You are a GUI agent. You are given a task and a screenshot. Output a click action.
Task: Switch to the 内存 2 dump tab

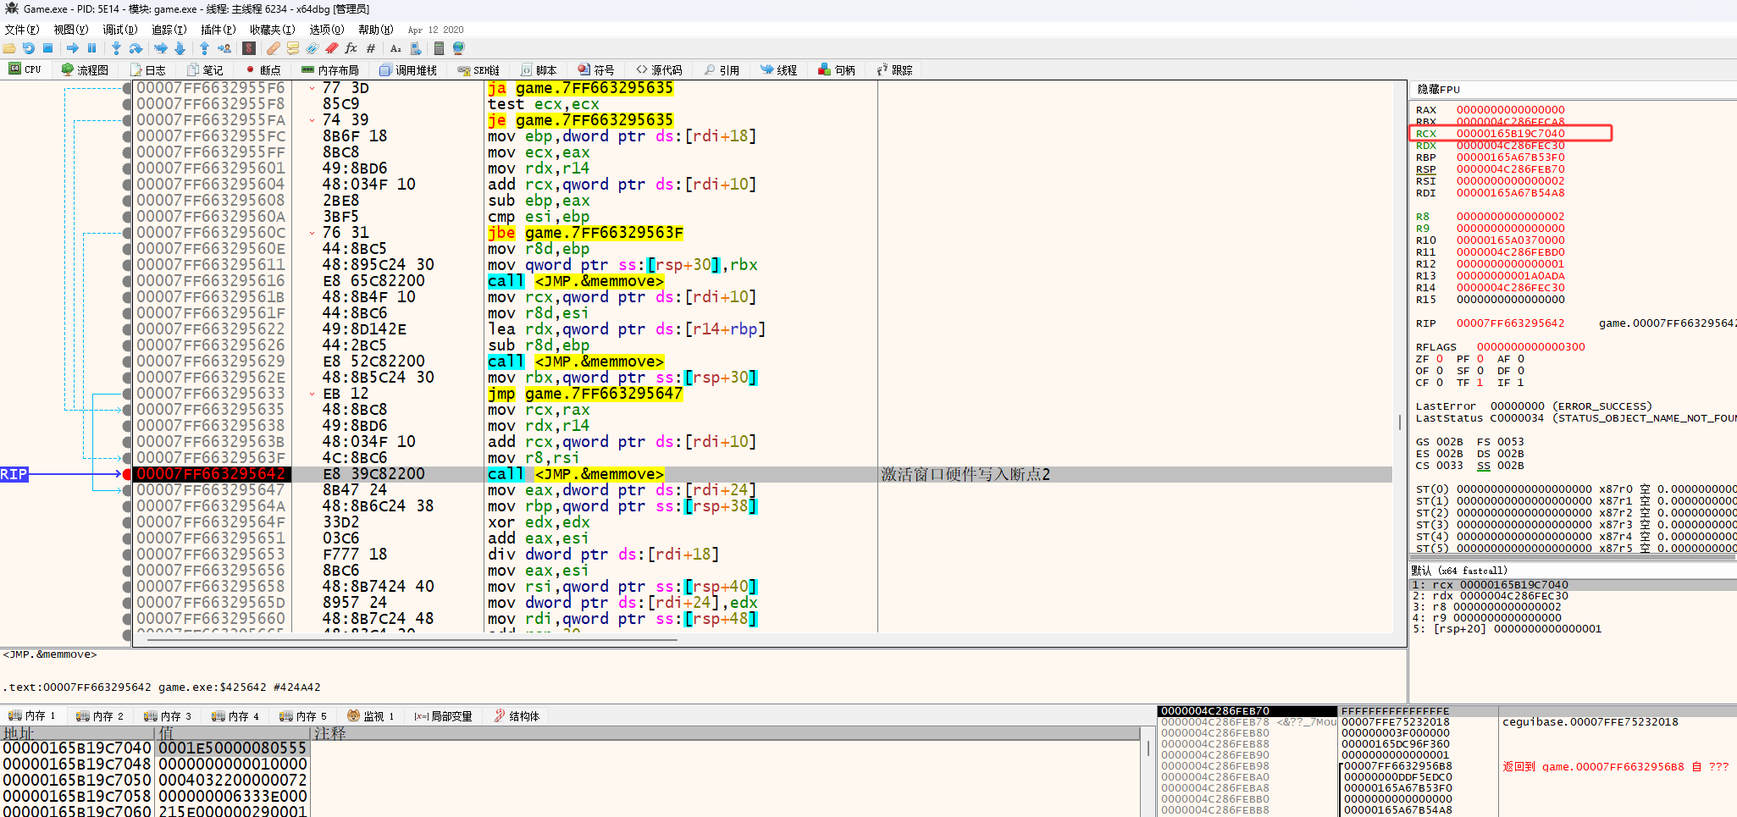click(x=100, y=716)
